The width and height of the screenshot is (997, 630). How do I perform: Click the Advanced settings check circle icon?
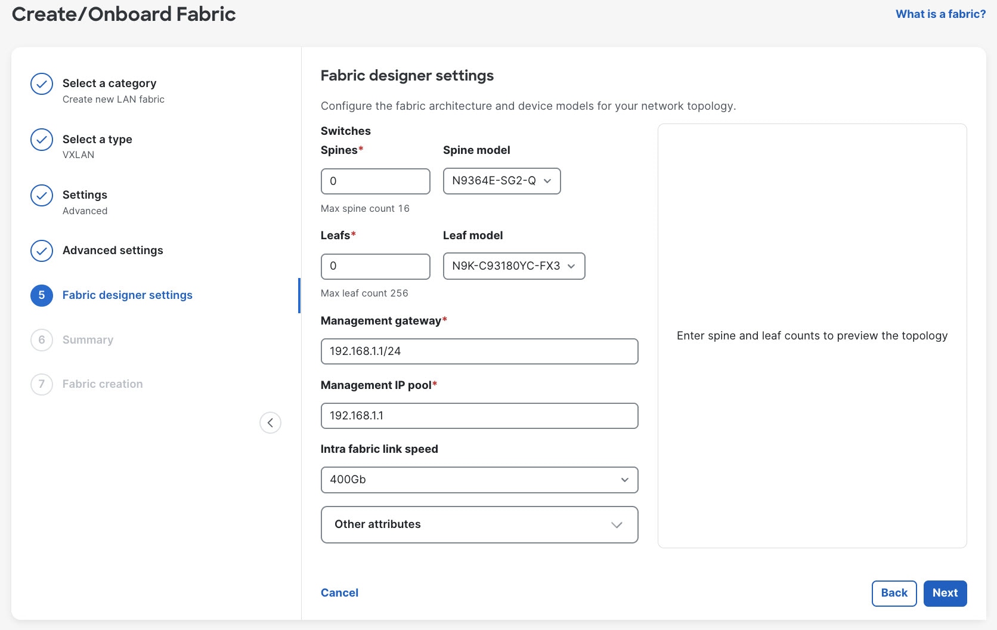(41, 251)
